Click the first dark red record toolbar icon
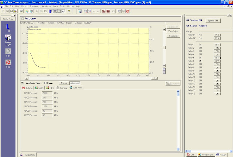 point(104,11)
